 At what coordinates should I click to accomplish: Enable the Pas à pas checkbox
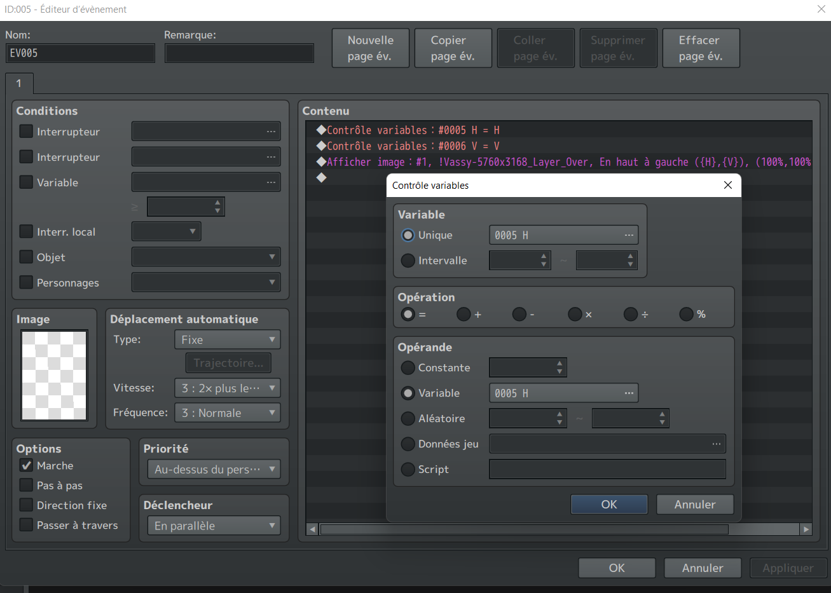[x=26, y=486]
